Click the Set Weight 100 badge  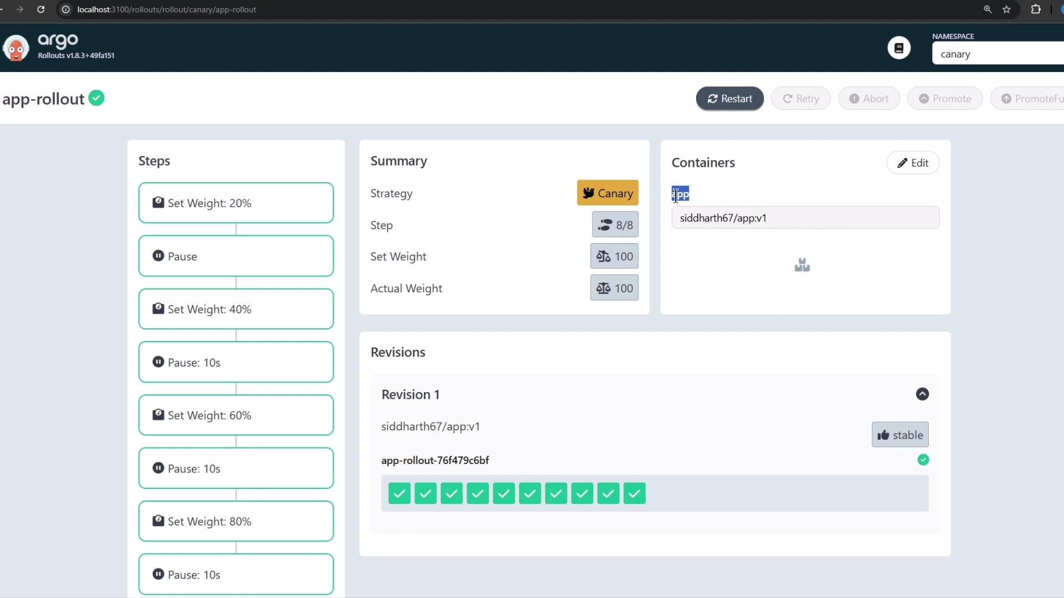pyautogui.click(x=614, y=256)
